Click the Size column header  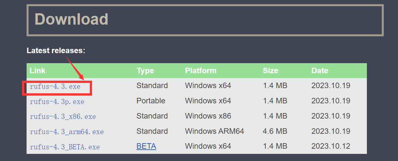pyautogui.click(x=271, y=71)
